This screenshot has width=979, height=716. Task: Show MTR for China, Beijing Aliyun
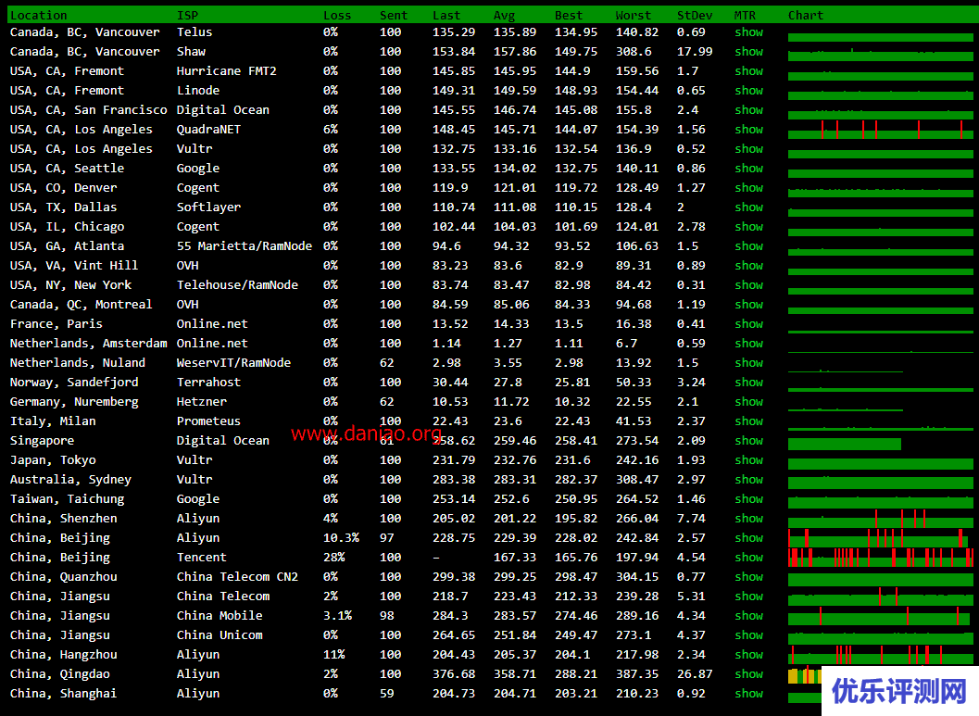click(748, 537)
